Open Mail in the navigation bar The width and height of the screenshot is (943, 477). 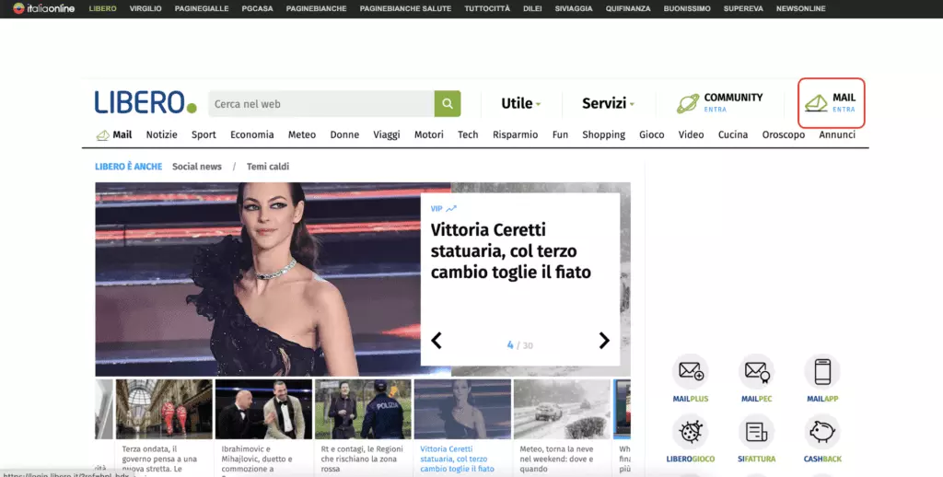click(x=114, y=134)
